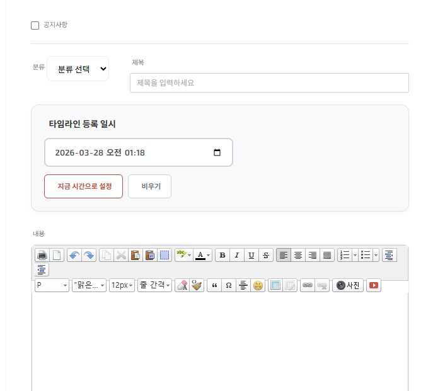
Task: Open the font color picker
Action: 202,255
